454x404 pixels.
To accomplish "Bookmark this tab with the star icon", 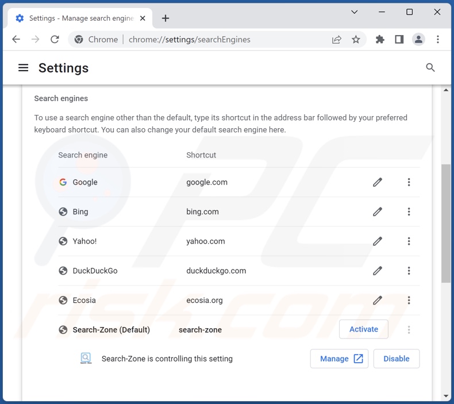I will click(x=356, y=40).
